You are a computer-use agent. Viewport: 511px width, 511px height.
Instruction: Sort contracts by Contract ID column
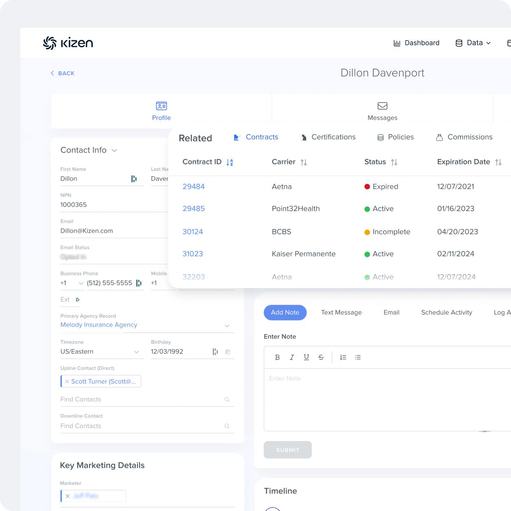coord(229,162)
